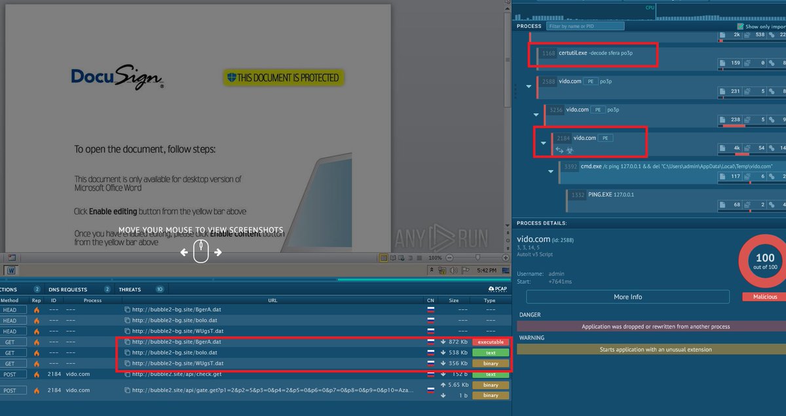Image resolution: width=786 pixels, height=416 pixels.
Task: Collapse cmd.exe 3392 process branch
Action: 550,171
